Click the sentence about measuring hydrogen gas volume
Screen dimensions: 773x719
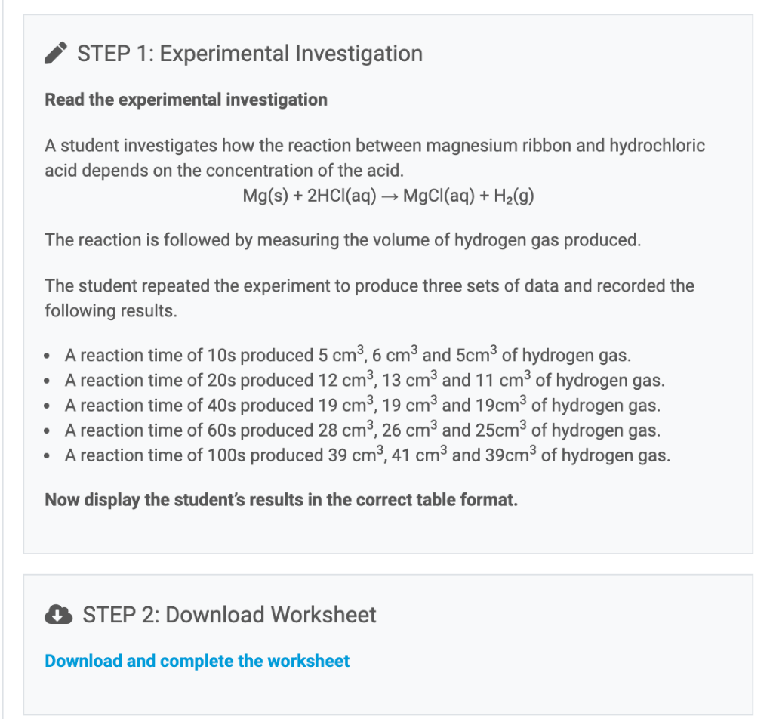point(343,240)
